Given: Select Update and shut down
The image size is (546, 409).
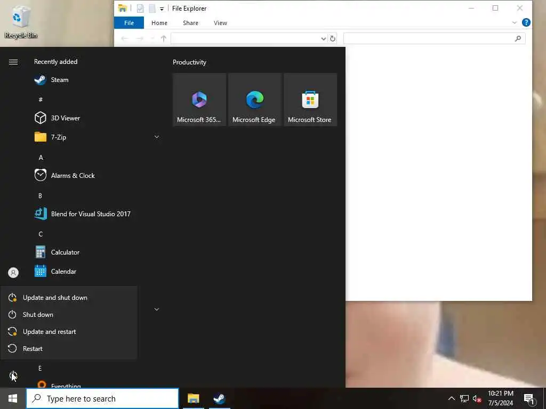Looking at the screenshot, I should click(x=69, y=298).
